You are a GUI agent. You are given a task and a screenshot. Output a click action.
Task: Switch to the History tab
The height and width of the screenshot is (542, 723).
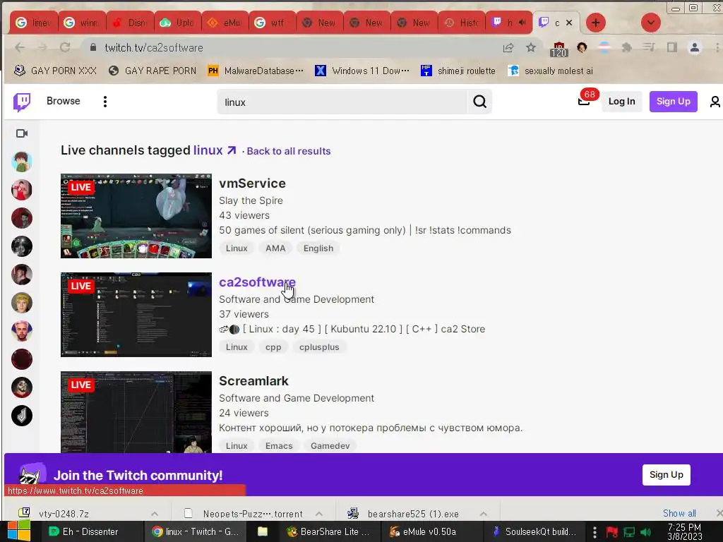coord(462,23)
